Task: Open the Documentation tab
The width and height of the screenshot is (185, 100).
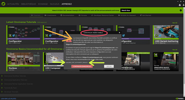Action: click(x=67, y=15)
